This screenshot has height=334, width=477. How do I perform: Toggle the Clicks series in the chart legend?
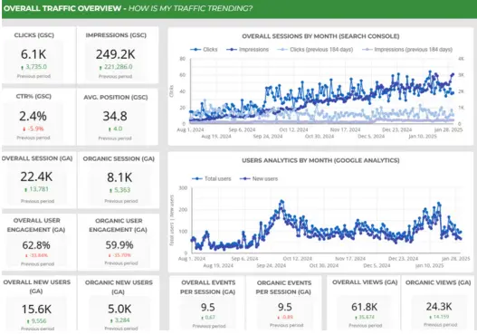pos(204,49)
